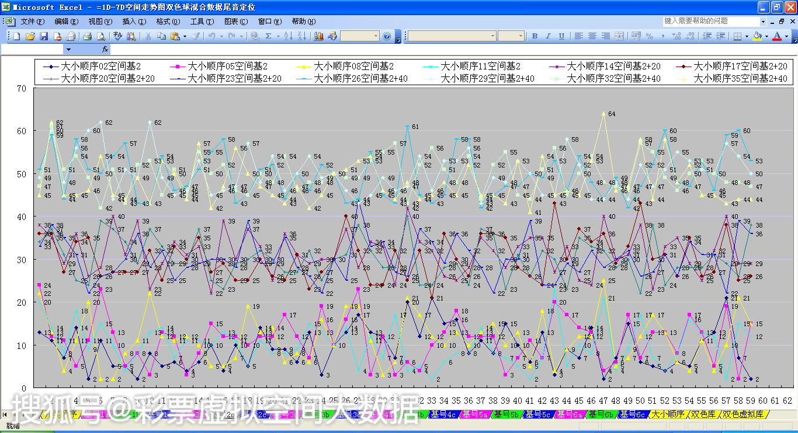Click the yellow fill color bucket
Image resolution: width=798 pixels, height=433 pixels.
tap(758, 36)
